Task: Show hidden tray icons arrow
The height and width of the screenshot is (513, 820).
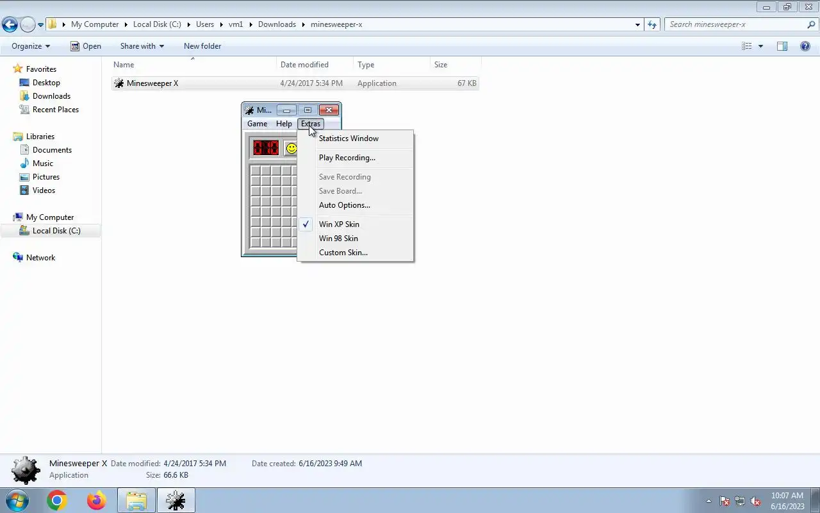Action: pos(709,501)
